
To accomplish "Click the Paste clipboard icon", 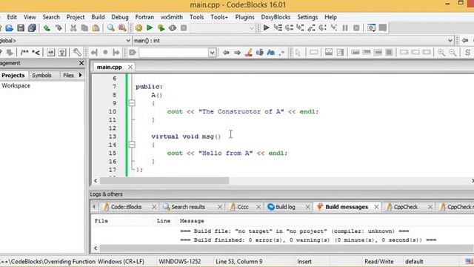I will click(96, 28).
